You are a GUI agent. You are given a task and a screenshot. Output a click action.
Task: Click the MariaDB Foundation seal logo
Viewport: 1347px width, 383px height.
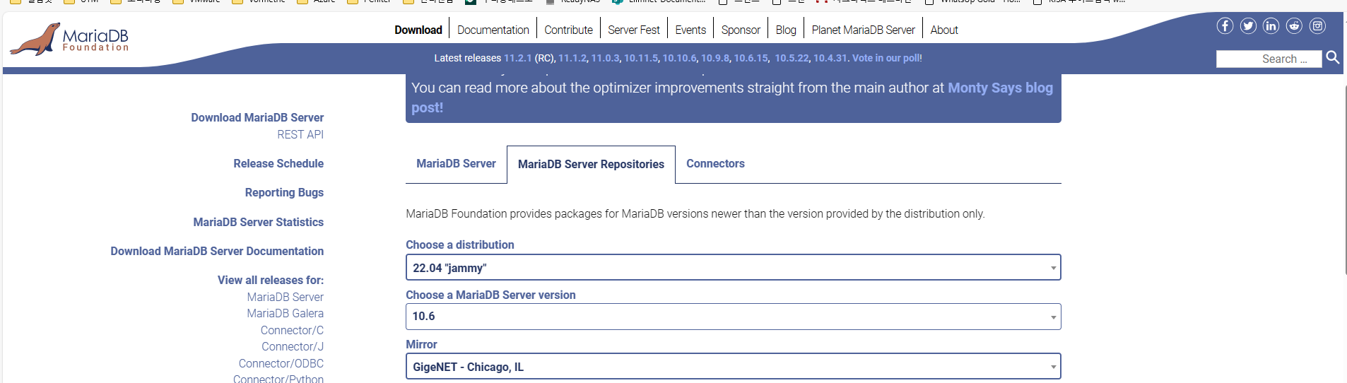(x=69, y=39)
